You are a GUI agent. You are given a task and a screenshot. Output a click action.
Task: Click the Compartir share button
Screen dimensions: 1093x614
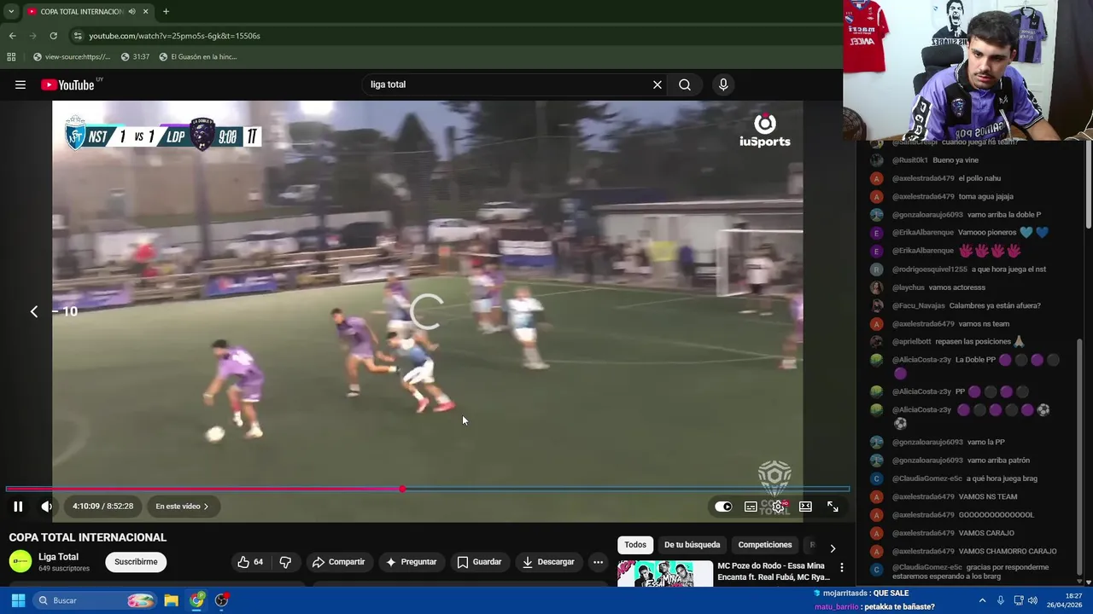pyautogui.click(x=338, y=562)
